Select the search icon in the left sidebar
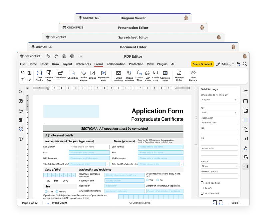Screen dimensions: 270x224 20,92
